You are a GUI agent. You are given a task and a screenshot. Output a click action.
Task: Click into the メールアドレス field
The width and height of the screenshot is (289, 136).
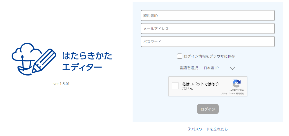208,29
